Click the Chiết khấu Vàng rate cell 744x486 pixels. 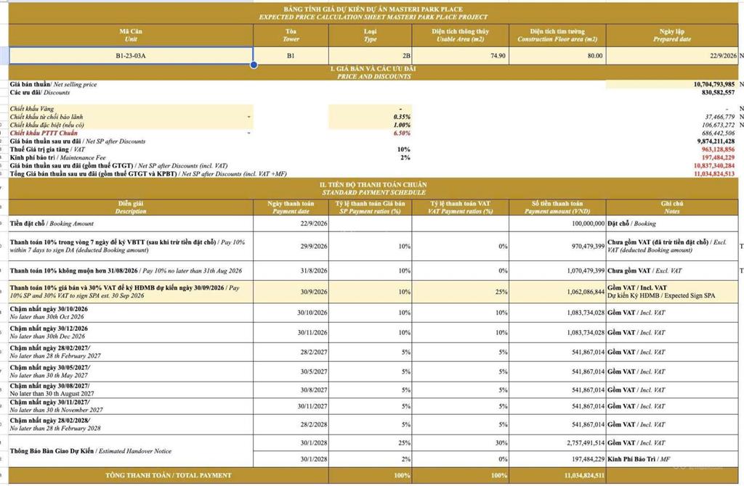370,109
